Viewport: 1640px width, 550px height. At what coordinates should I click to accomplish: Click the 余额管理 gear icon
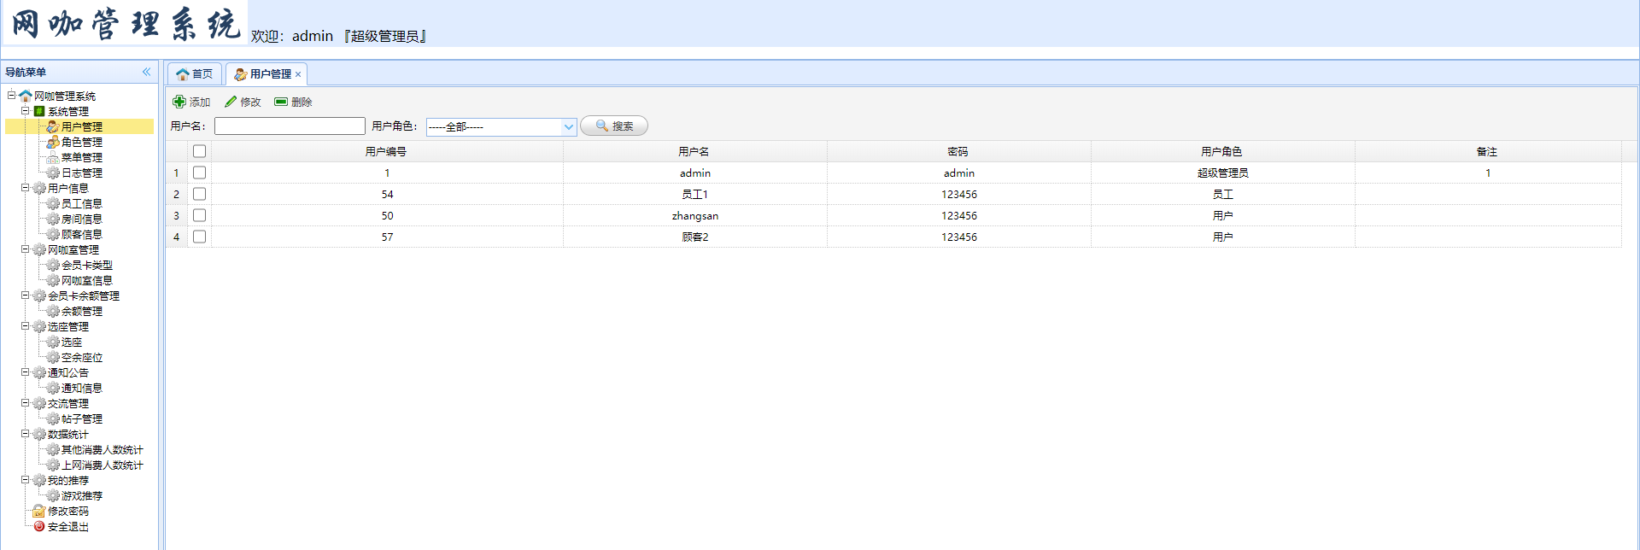tap(53, 311)
